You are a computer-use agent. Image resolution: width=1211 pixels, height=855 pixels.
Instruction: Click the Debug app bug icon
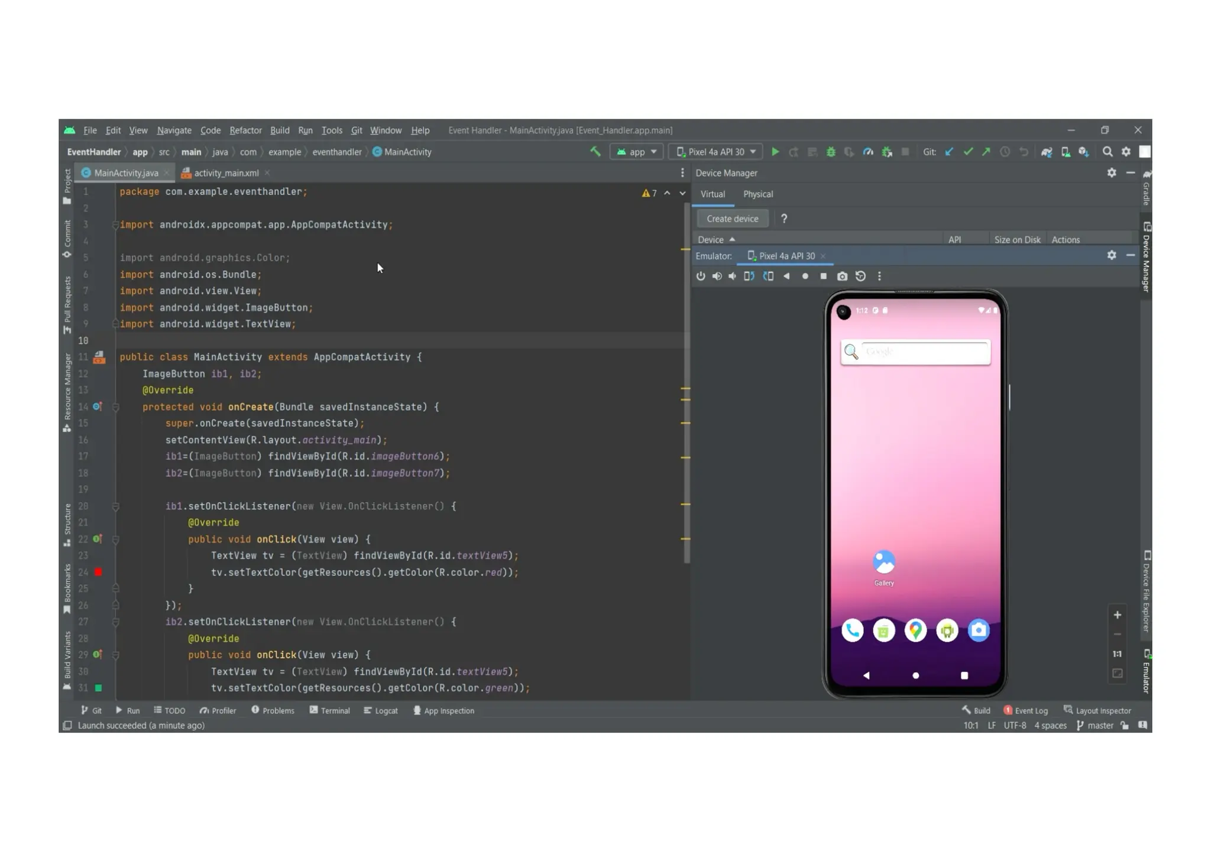click(831, 152)
